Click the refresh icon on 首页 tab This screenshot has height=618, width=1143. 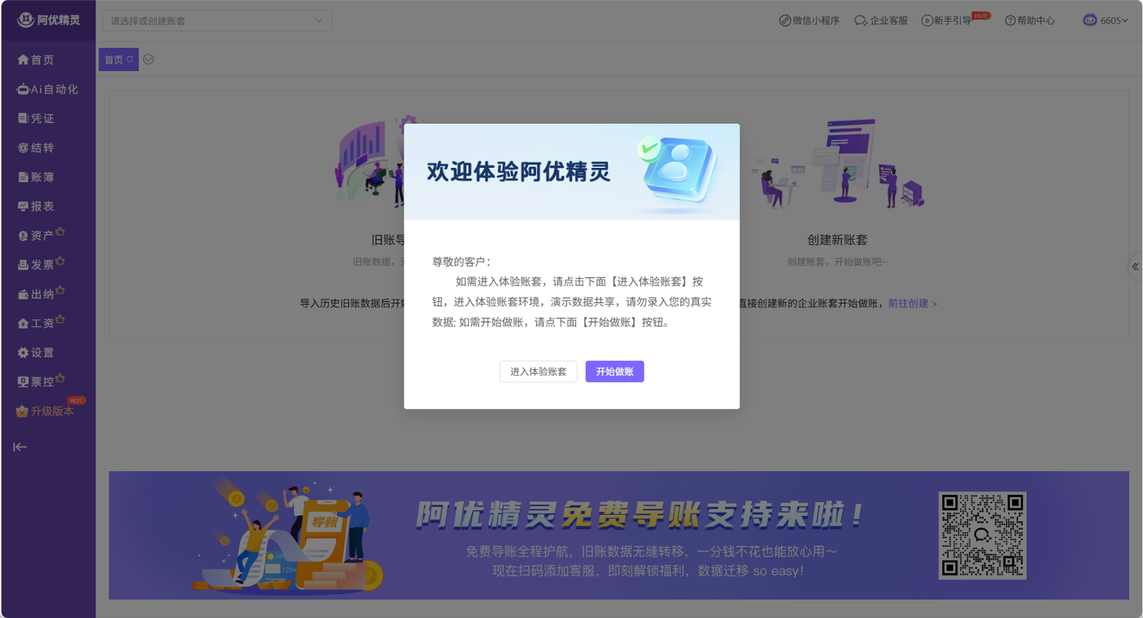click(130, 59)
